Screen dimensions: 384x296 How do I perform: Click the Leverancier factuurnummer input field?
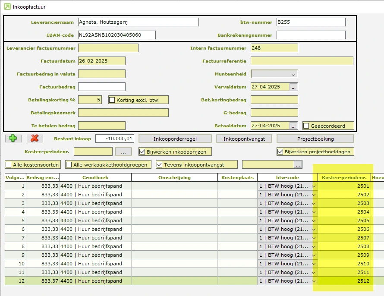click(108, 48)
